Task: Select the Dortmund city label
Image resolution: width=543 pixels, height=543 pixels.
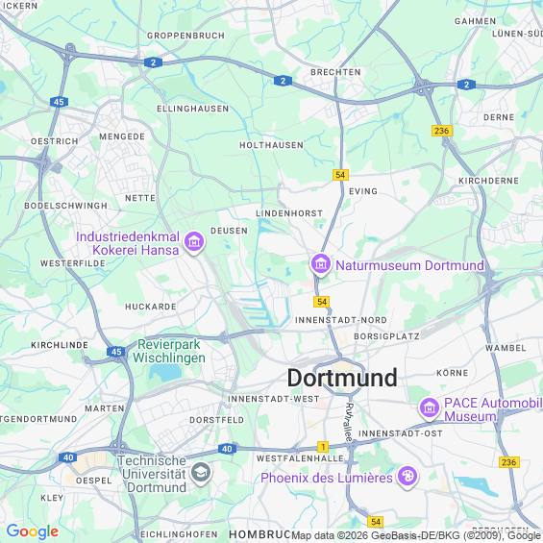Action: click(342, 378)
